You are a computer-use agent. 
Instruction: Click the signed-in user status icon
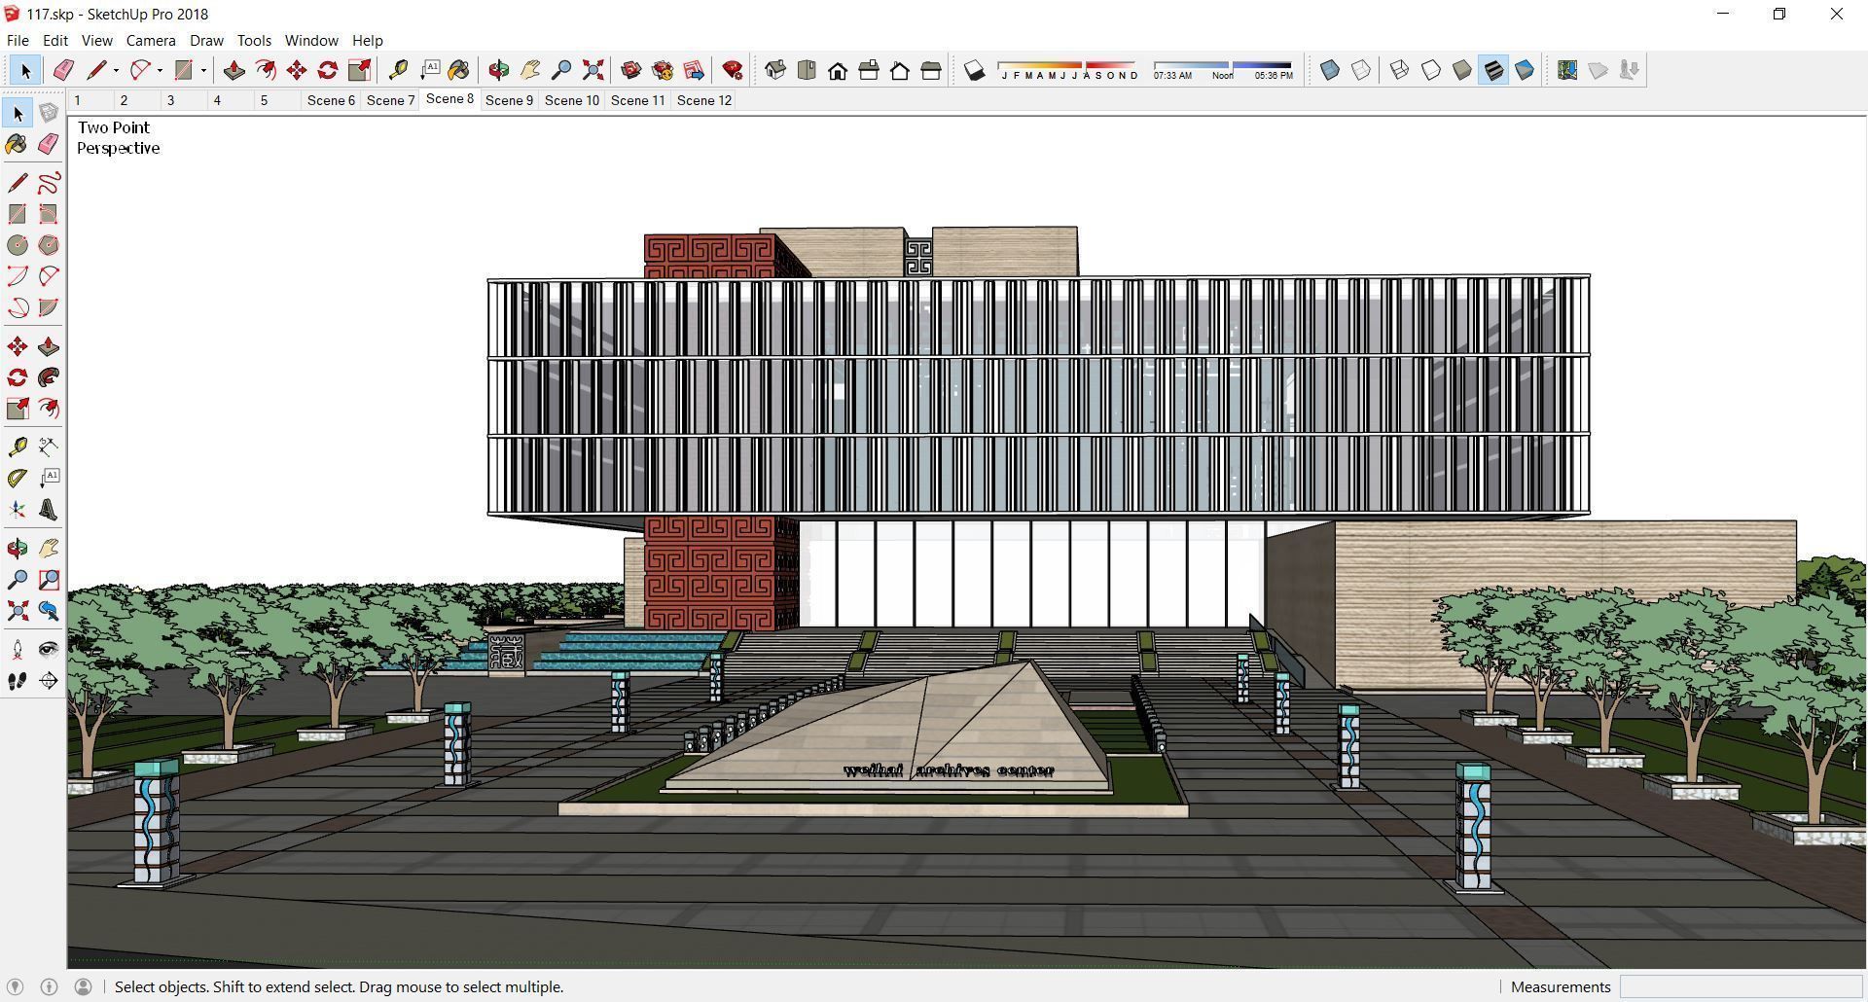[83, 986]
